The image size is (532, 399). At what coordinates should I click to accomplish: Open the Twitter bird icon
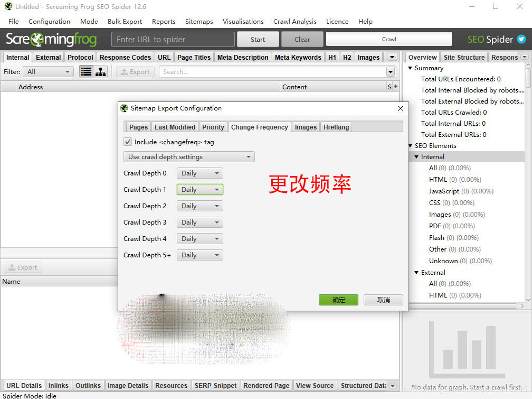tap(521, 40)
